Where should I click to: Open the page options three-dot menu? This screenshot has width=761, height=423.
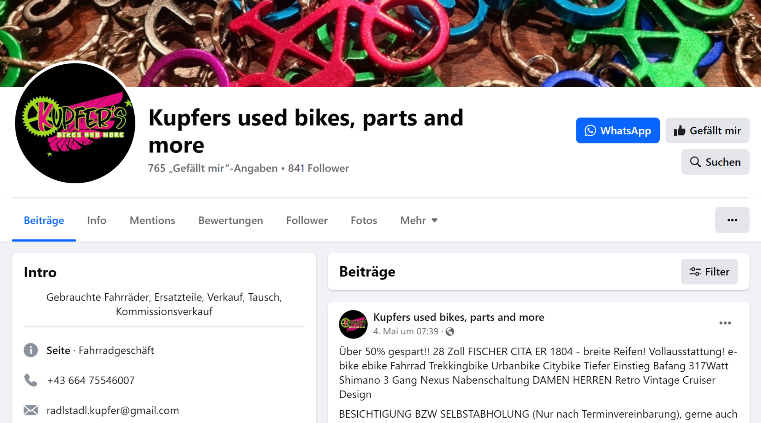pyautogui.click(x=732, y=220)
